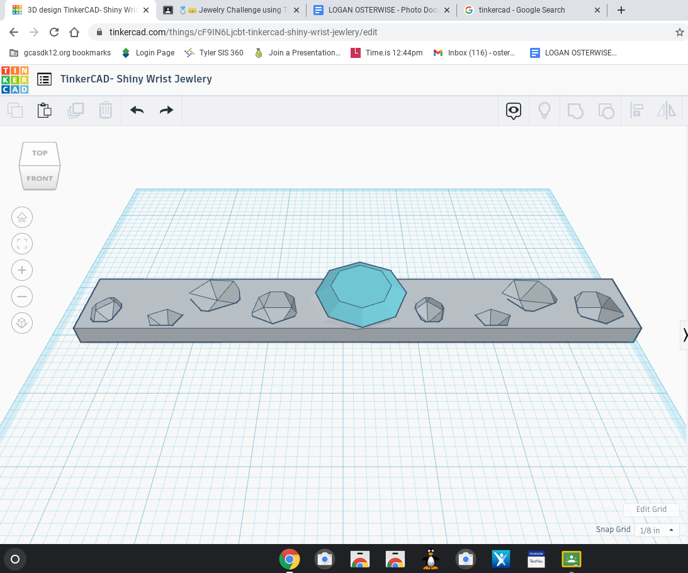688x573 pixels.
Task: Undo the last action
Action: pos(137,110)
